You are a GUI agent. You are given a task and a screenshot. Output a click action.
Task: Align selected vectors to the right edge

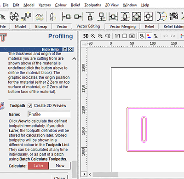tap(78, 17)
